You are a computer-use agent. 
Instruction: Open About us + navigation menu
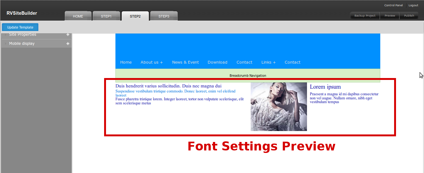[x=152, y=62]
